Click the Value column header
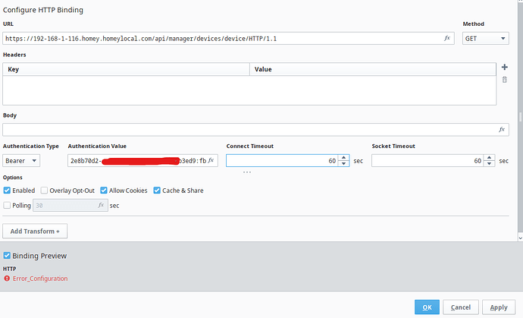The image size is (523, 318). 373,69
